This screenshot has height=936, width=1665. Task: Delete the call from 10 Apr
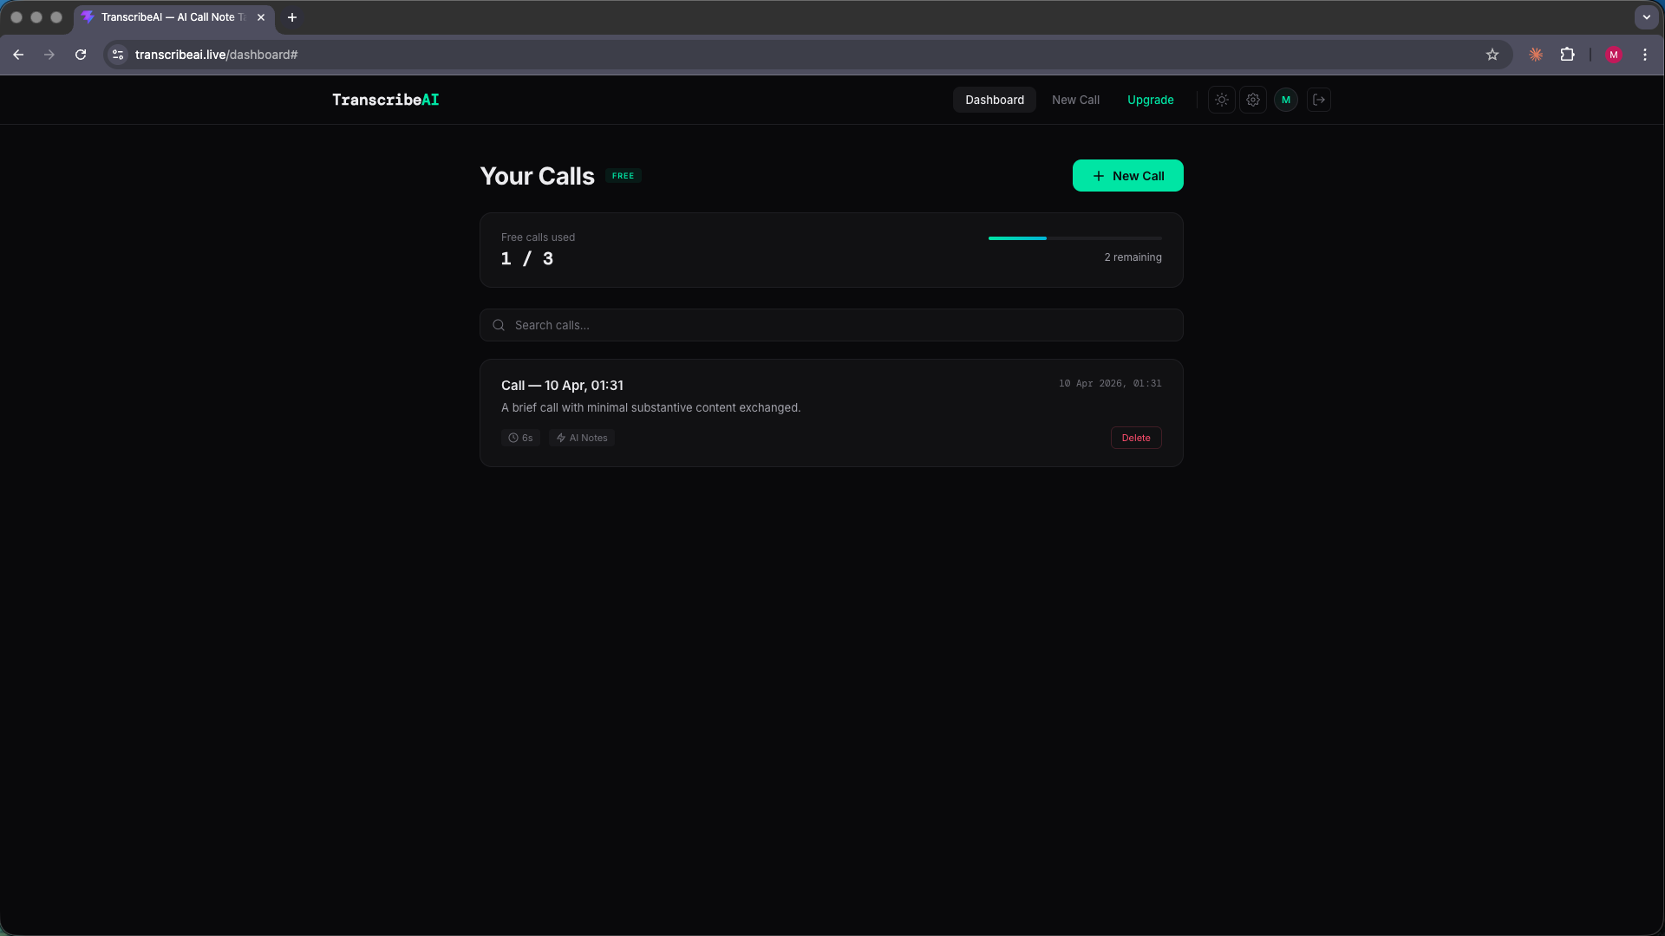[x=1135, y=438]
